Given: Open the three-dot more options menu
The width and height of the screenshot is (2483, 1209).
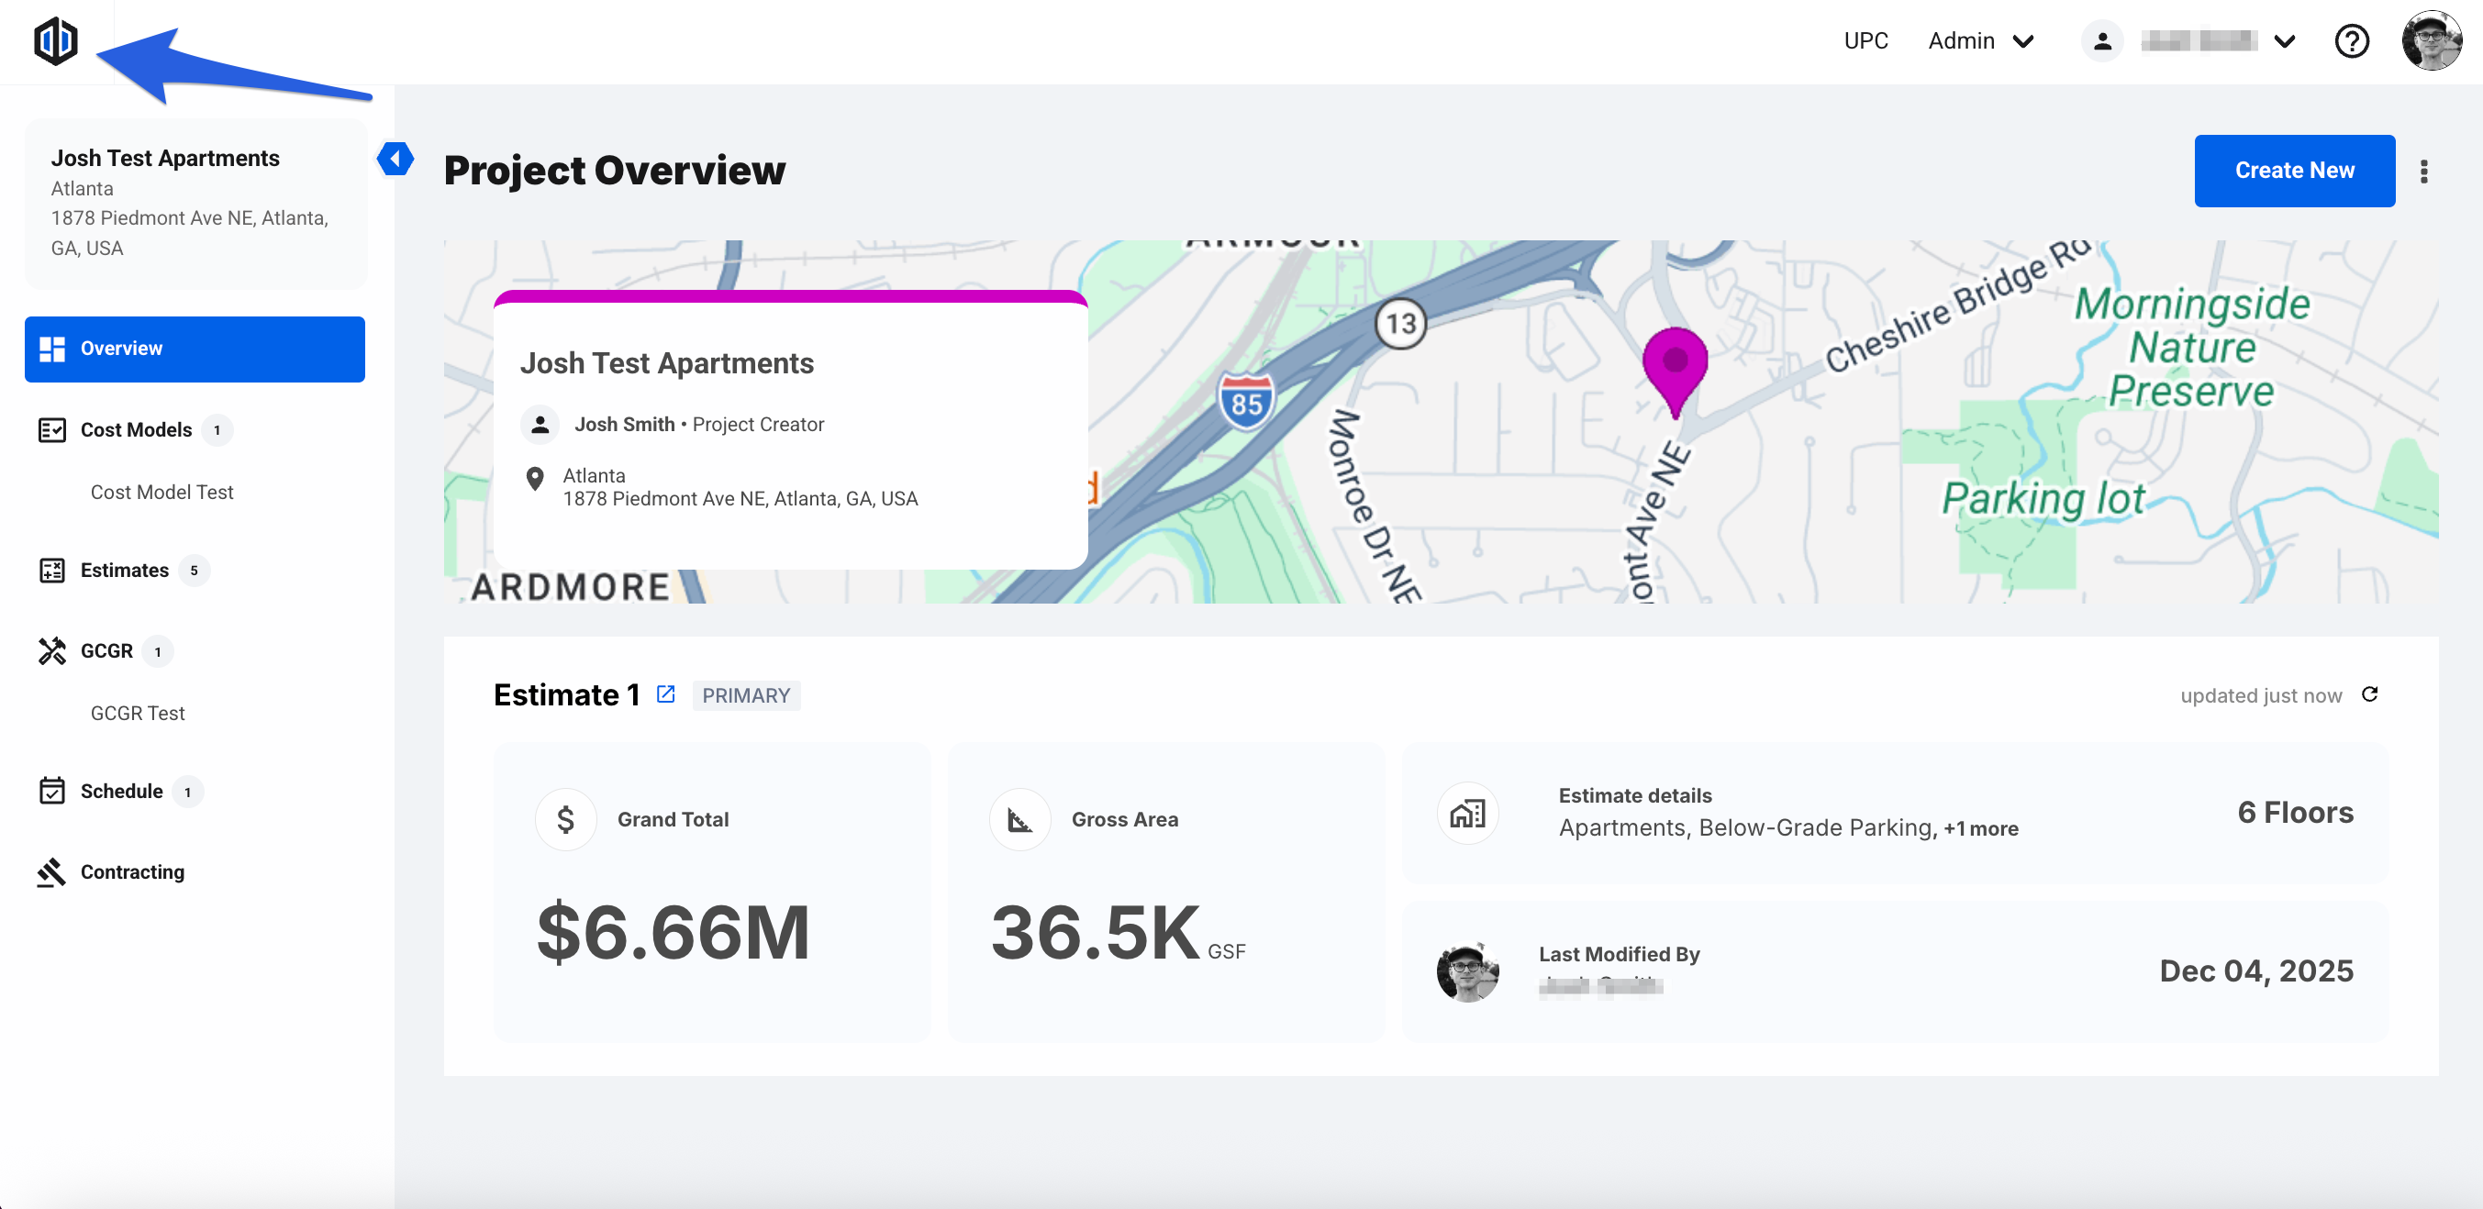Looking at the screenshot, I should click(x=2423, y=172).
